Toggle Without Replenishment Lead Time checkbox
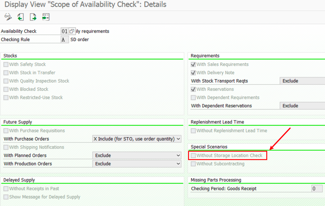Screen dimensions: 325x206 click(x=193, y=131)
